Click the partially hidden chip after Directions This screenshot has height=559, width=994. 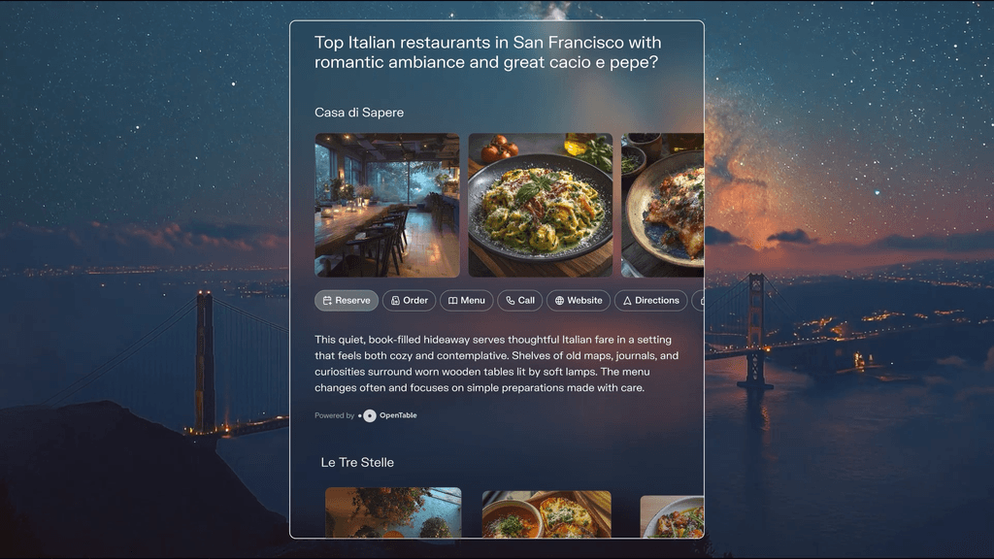click(x=698, y=301)
